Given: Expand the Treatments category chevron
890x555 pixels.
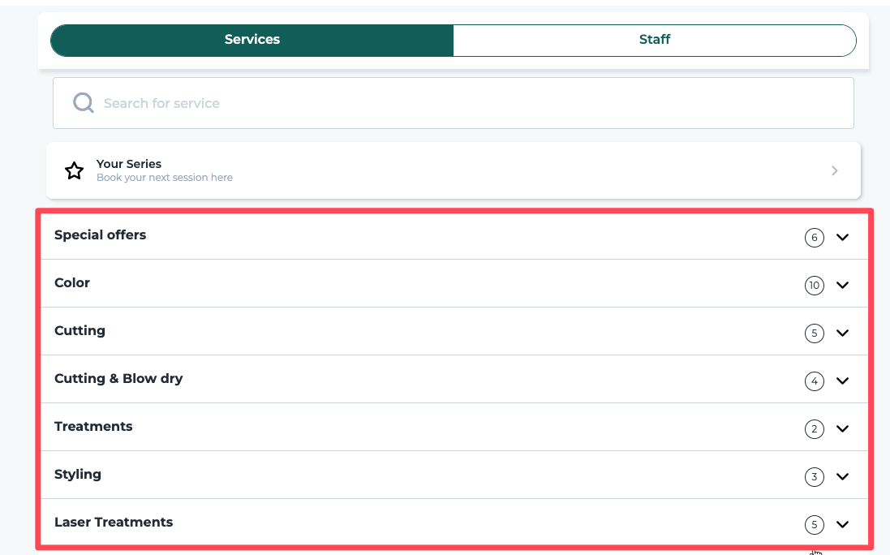Looking at the screenshot, I should point(842,428).
